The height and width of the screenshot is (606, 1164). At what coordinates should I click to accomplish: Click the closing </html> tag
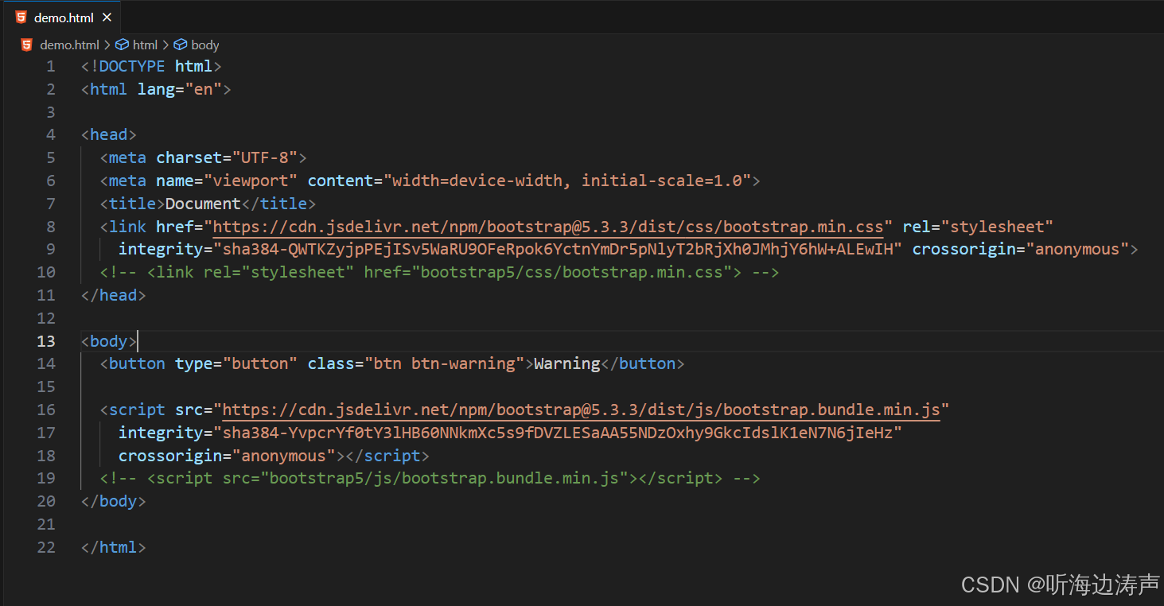(114, 547)
